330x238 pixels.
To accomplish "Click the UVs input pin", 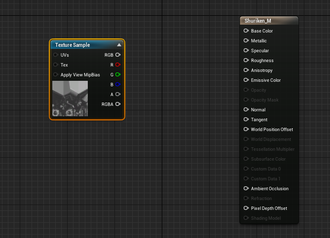I will click(x=56, y=55).
